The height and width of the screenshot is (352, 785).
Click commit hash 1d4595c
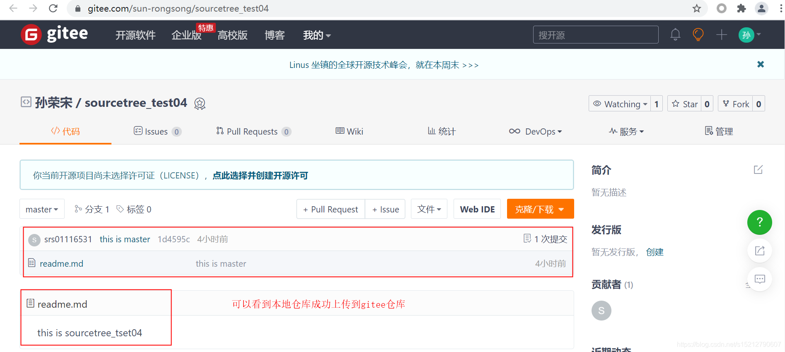point(174,239)
